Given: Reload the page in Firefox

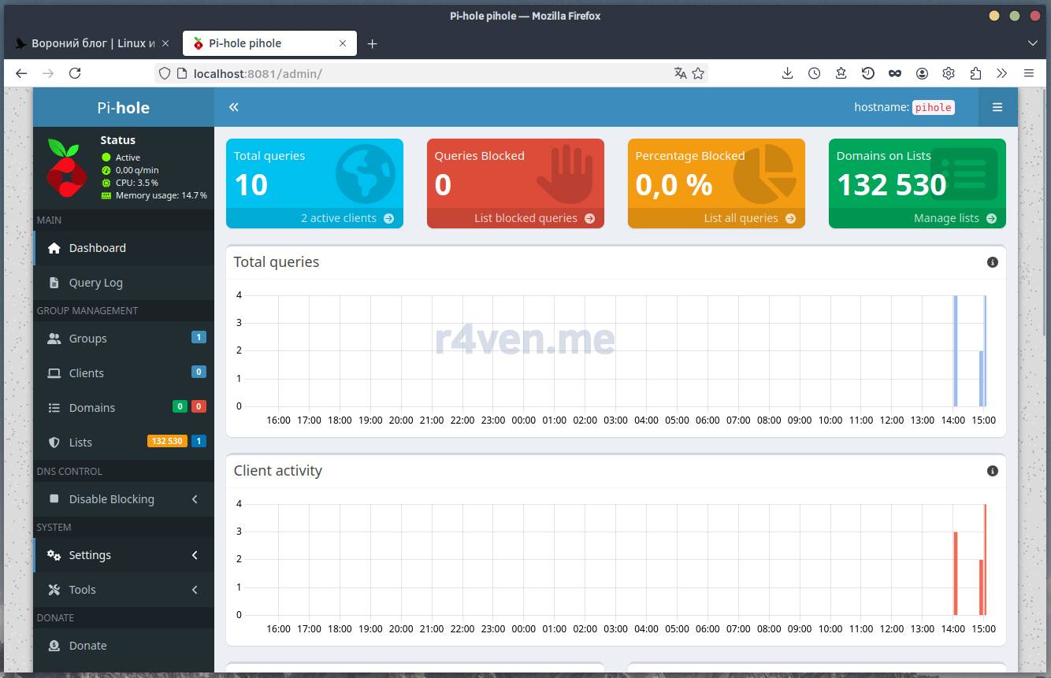Looking at the screenshot, I should tap(75, 73).
